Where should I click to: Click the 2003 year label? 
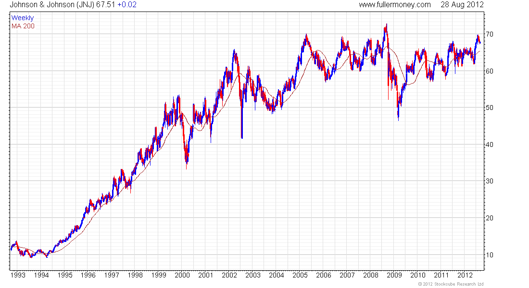(x=253, y=275)
